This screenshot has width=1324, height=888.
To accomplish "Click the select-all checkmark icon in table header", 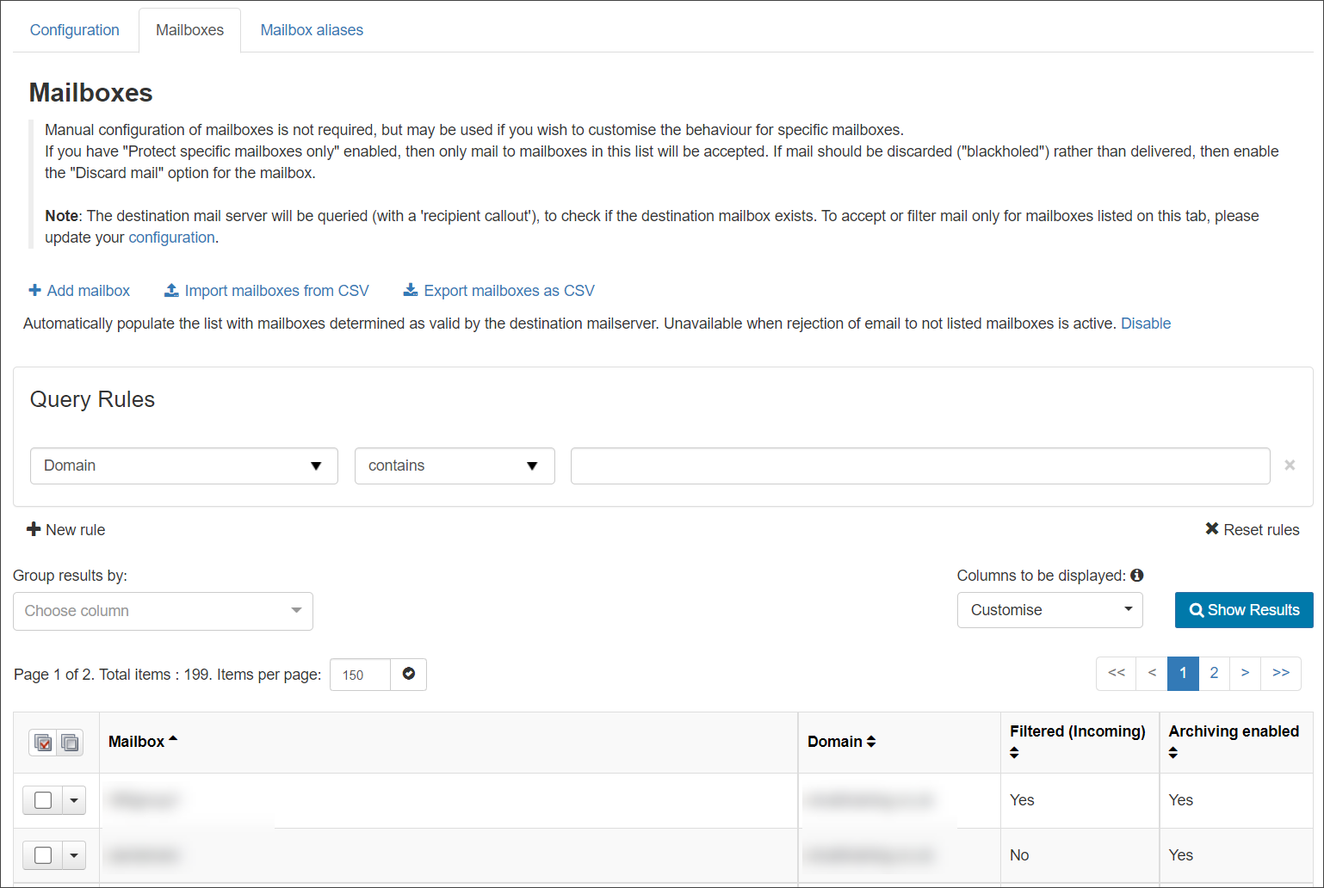I will coord(43,743).
